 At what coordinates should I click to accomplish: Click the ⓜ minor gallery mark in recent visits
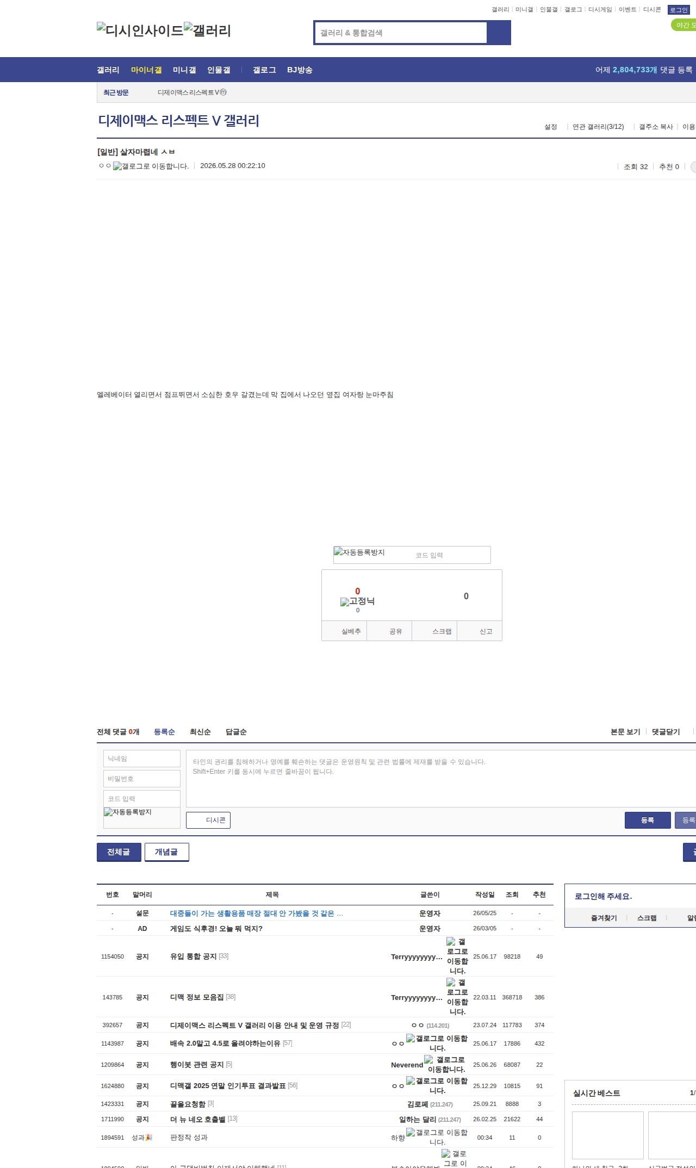tap(223, 92)
